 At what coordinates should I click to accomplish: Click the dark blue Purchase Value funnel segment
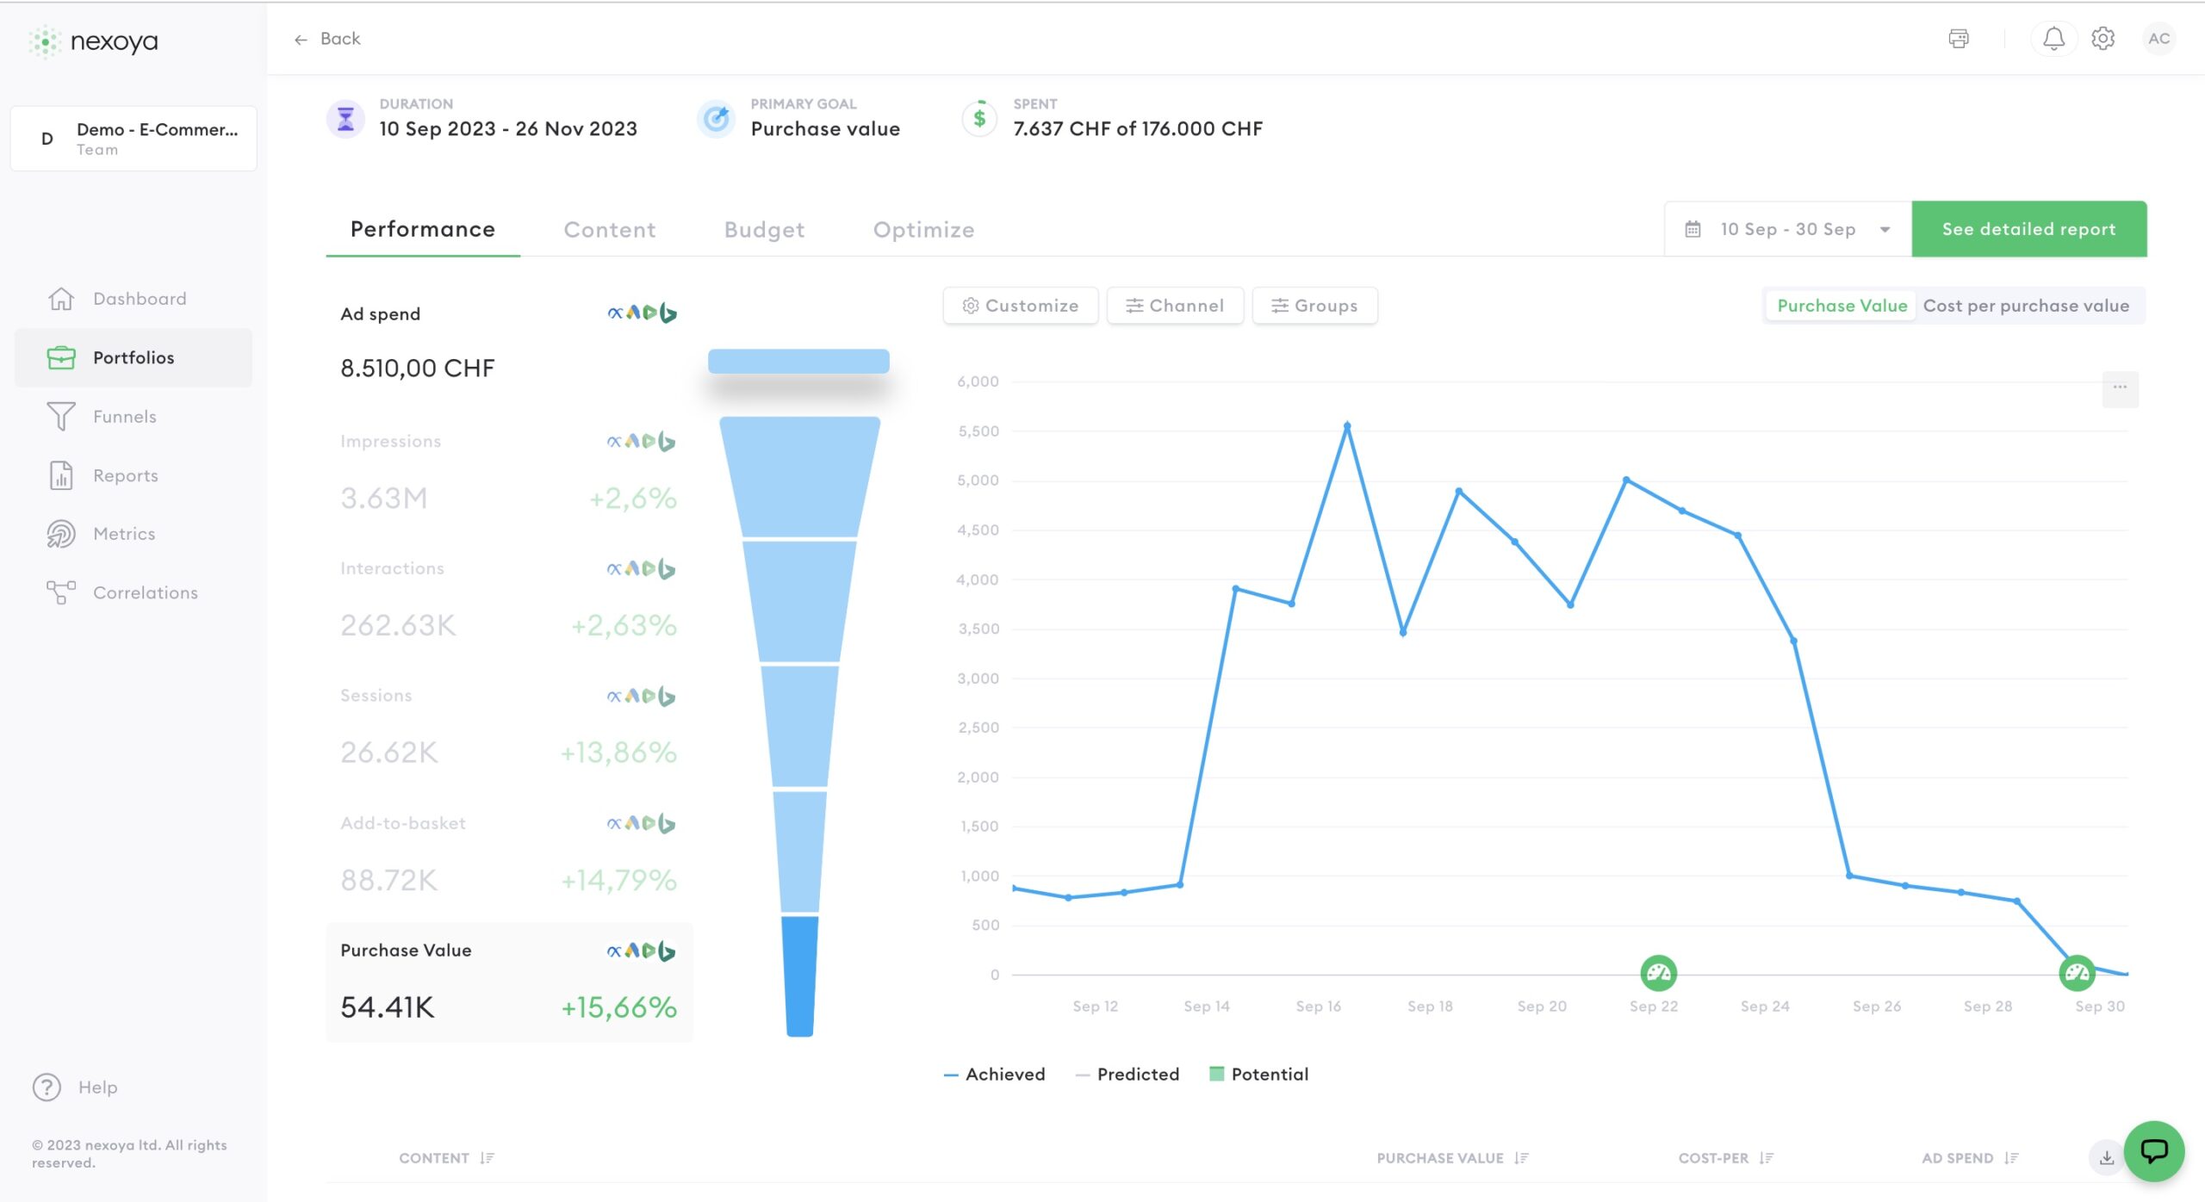[x=799, y=975]
